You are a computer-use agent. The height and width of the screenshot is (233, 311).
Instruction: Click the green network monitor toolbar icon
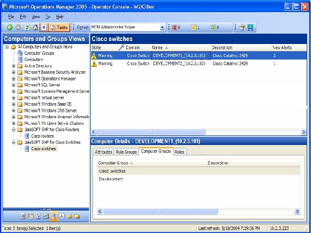tap(250, 27)
